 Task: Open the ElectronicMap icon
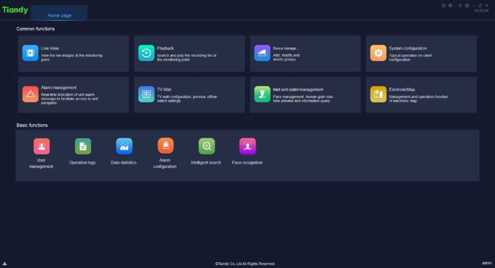[378, 94]
